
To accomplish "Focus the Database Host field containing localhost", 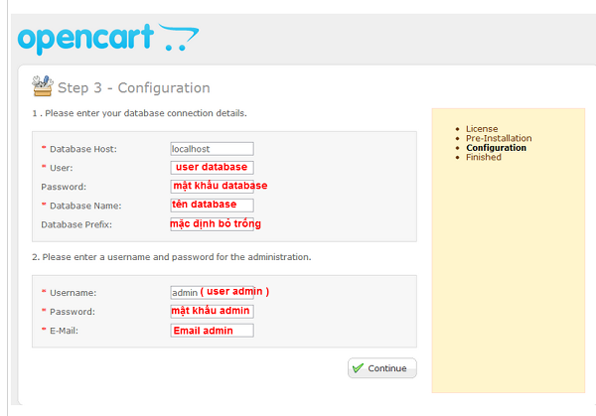I will [x=211, y=149].
